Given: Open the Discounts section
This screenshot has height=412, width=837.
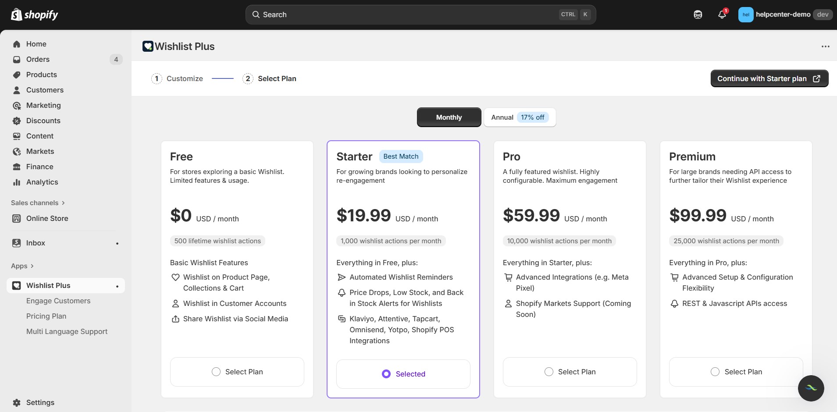Looking at the screenshot, I should tap(43, 121).
